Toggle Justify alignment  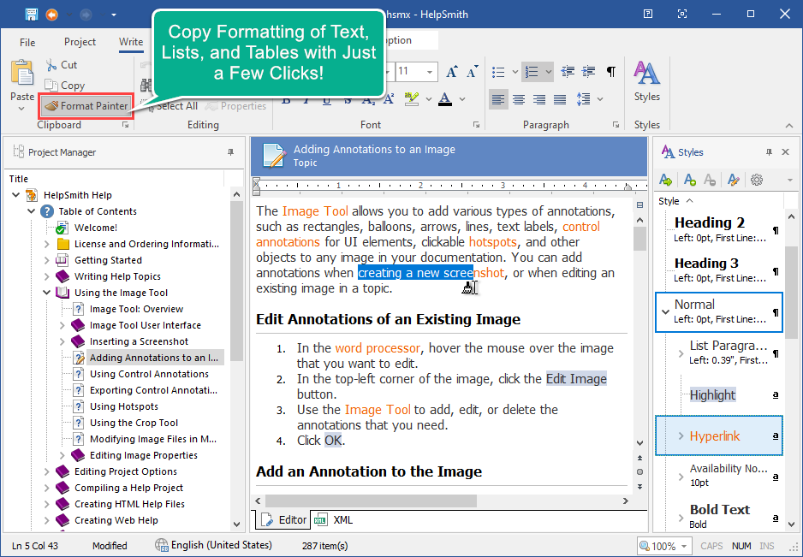point(560,99)
